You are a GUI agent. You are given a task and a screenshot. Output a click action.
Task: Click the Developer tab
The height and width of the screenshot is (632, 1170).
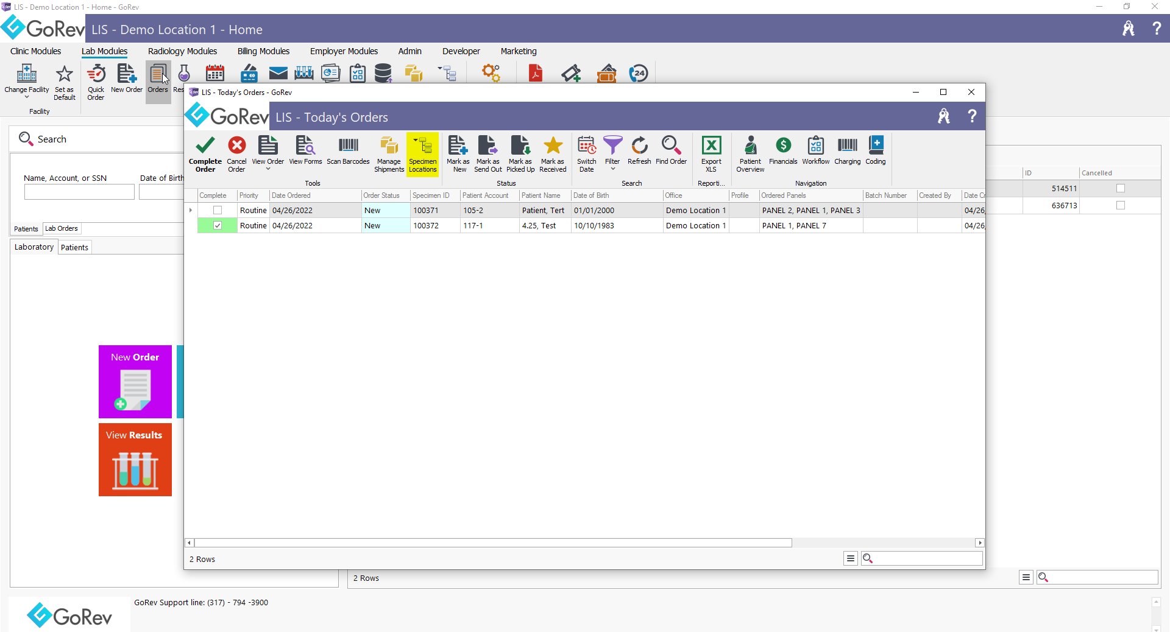pos(461,51)
